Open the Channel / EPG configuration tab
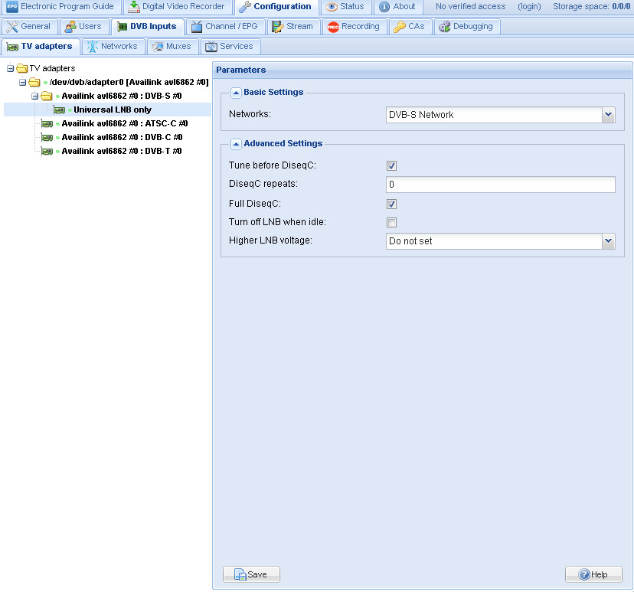 coord(226,27)
